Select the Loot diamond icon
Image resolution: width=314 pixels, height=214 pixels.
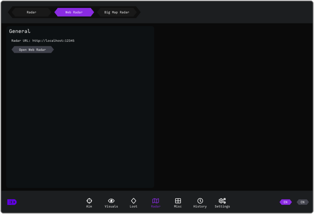coord(133,201)
